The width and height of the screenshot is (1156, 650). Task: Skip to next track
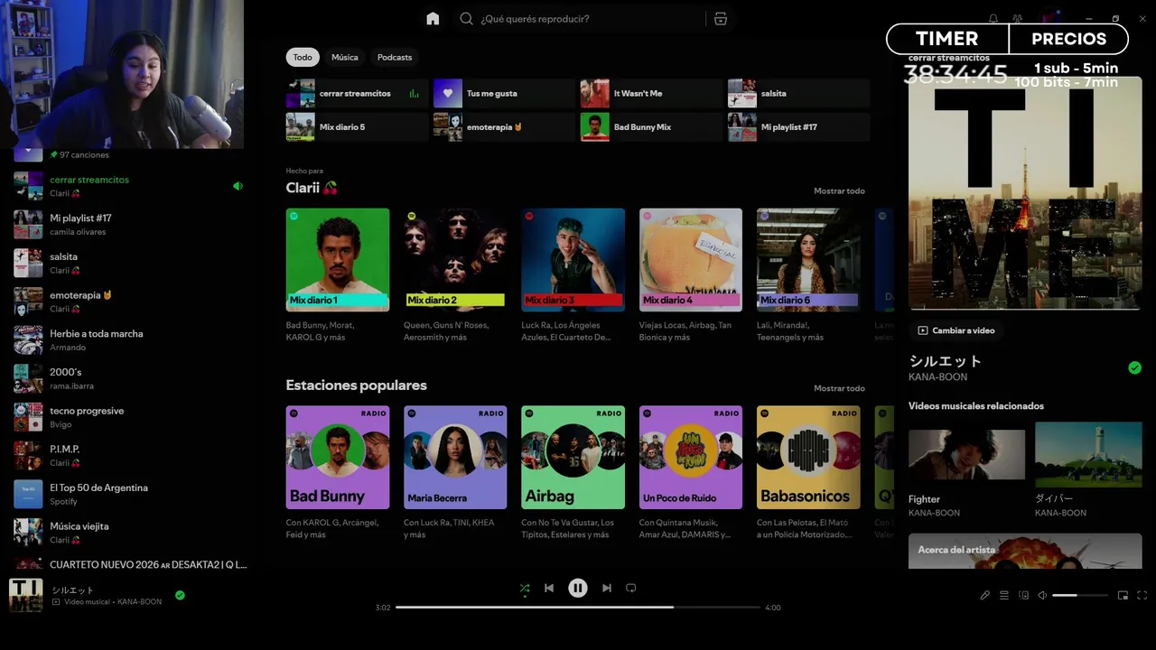(x=607, y=588)
